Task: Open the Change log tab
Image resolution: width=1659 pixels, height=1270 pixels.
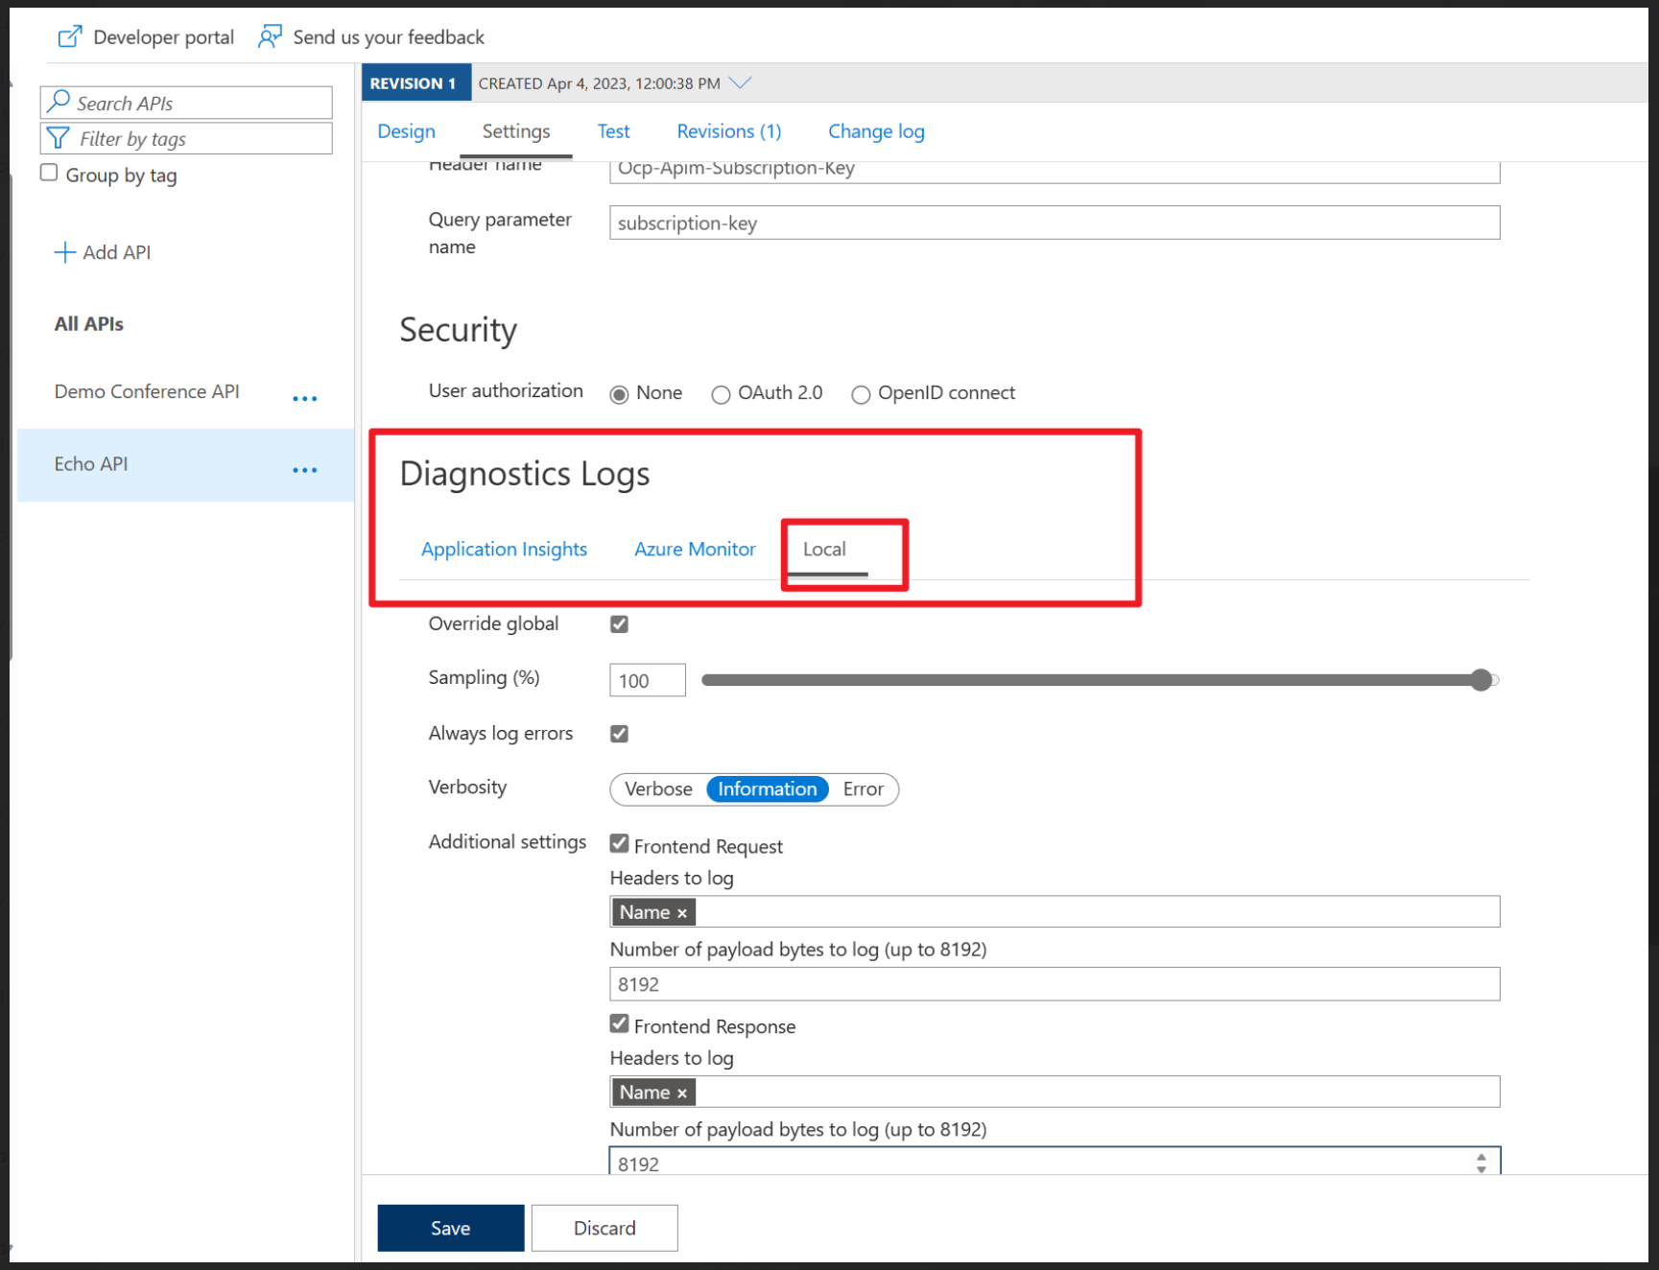Action: click(875, 131)
